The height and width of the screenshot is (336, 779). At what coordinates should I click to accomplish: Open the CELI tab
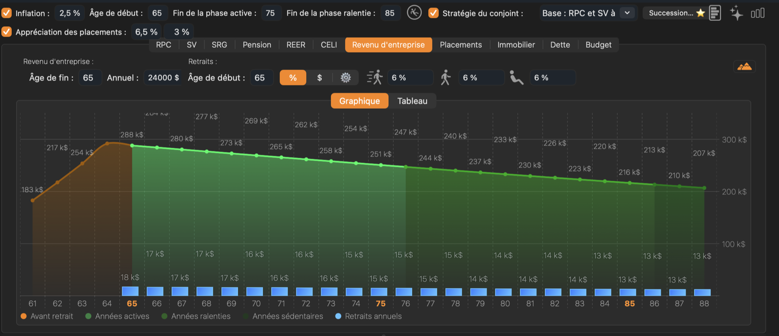click(x=329, y=45)
